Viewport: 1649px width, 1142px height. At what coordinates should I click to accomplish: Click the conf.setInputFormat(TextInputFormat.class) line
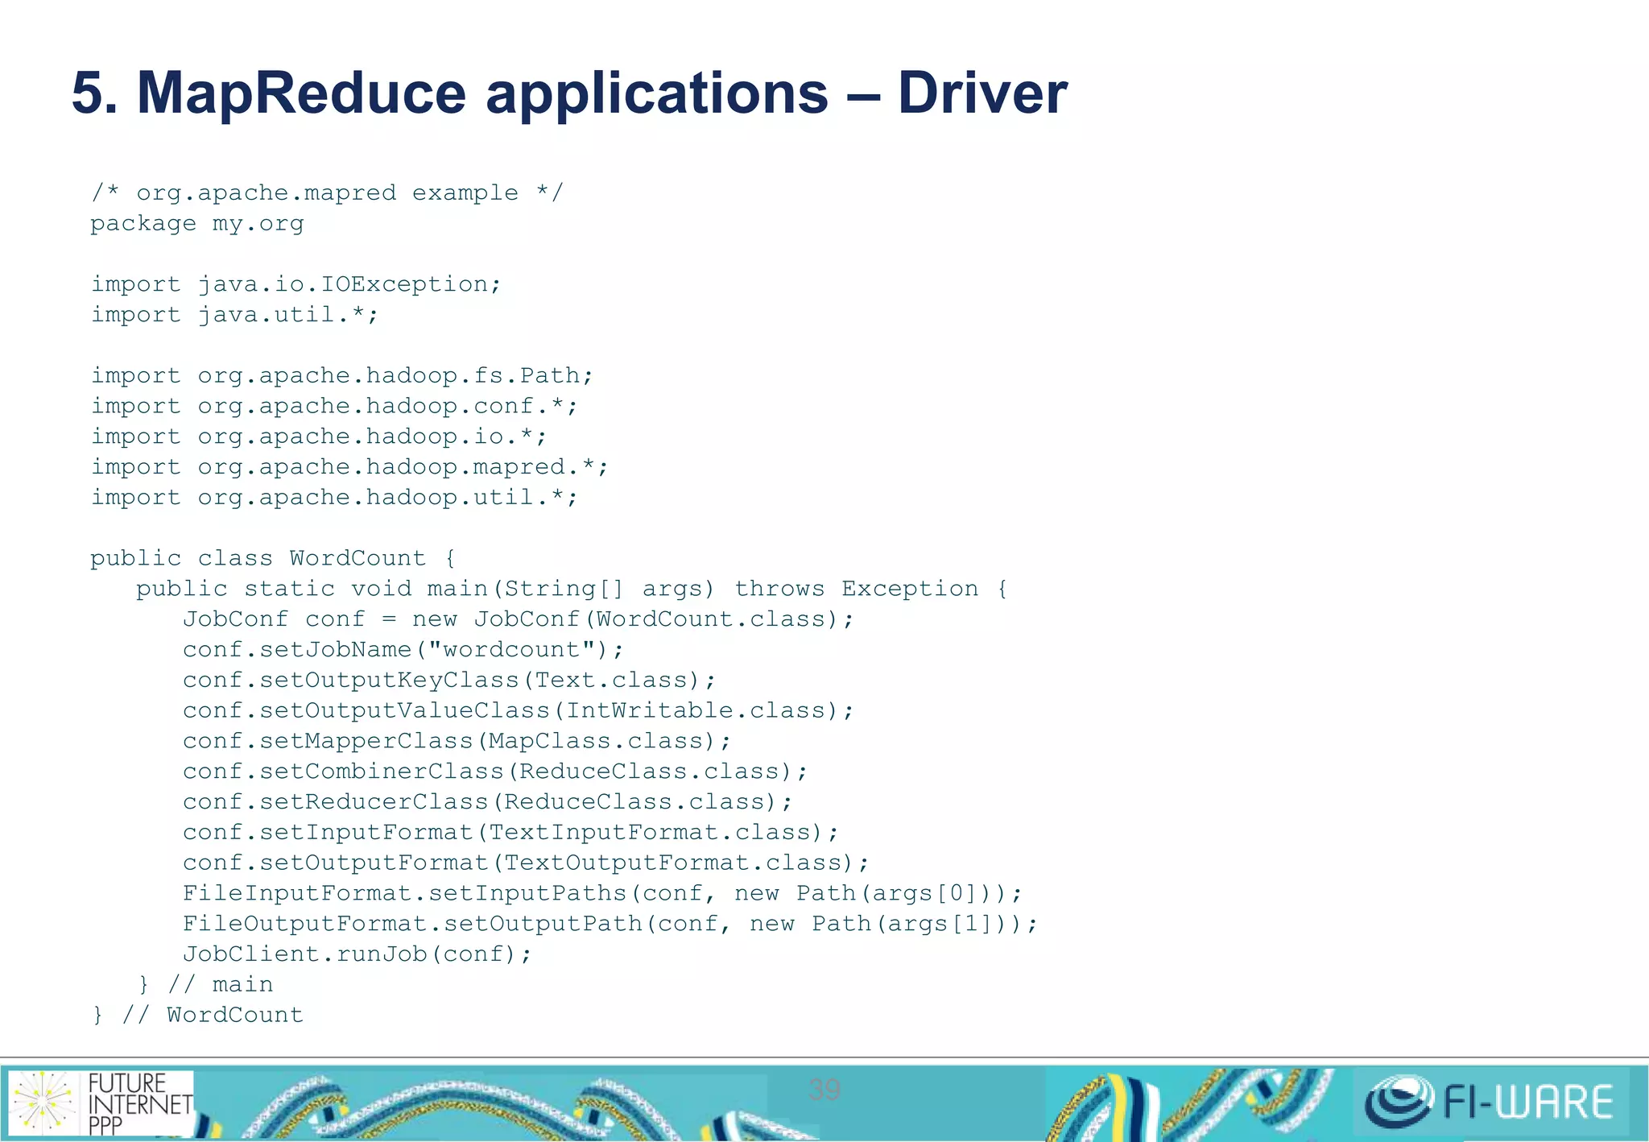510,834
